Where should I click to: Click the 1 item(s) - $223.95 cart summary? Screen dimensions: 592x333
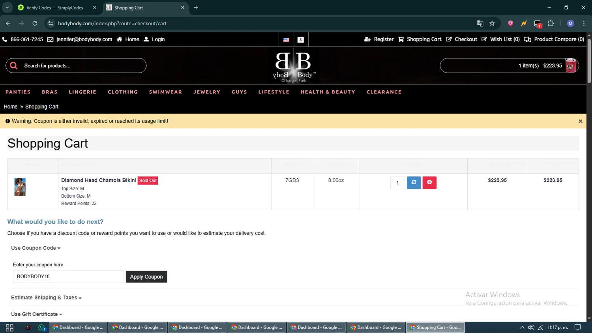(x=540, y=65)
